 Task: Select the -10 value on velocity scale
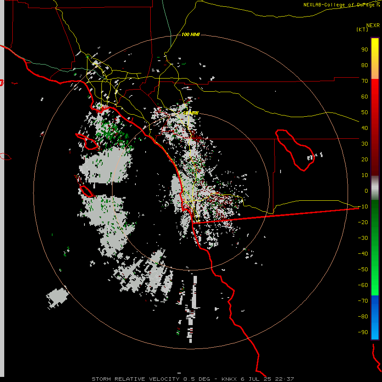point(363,207)
